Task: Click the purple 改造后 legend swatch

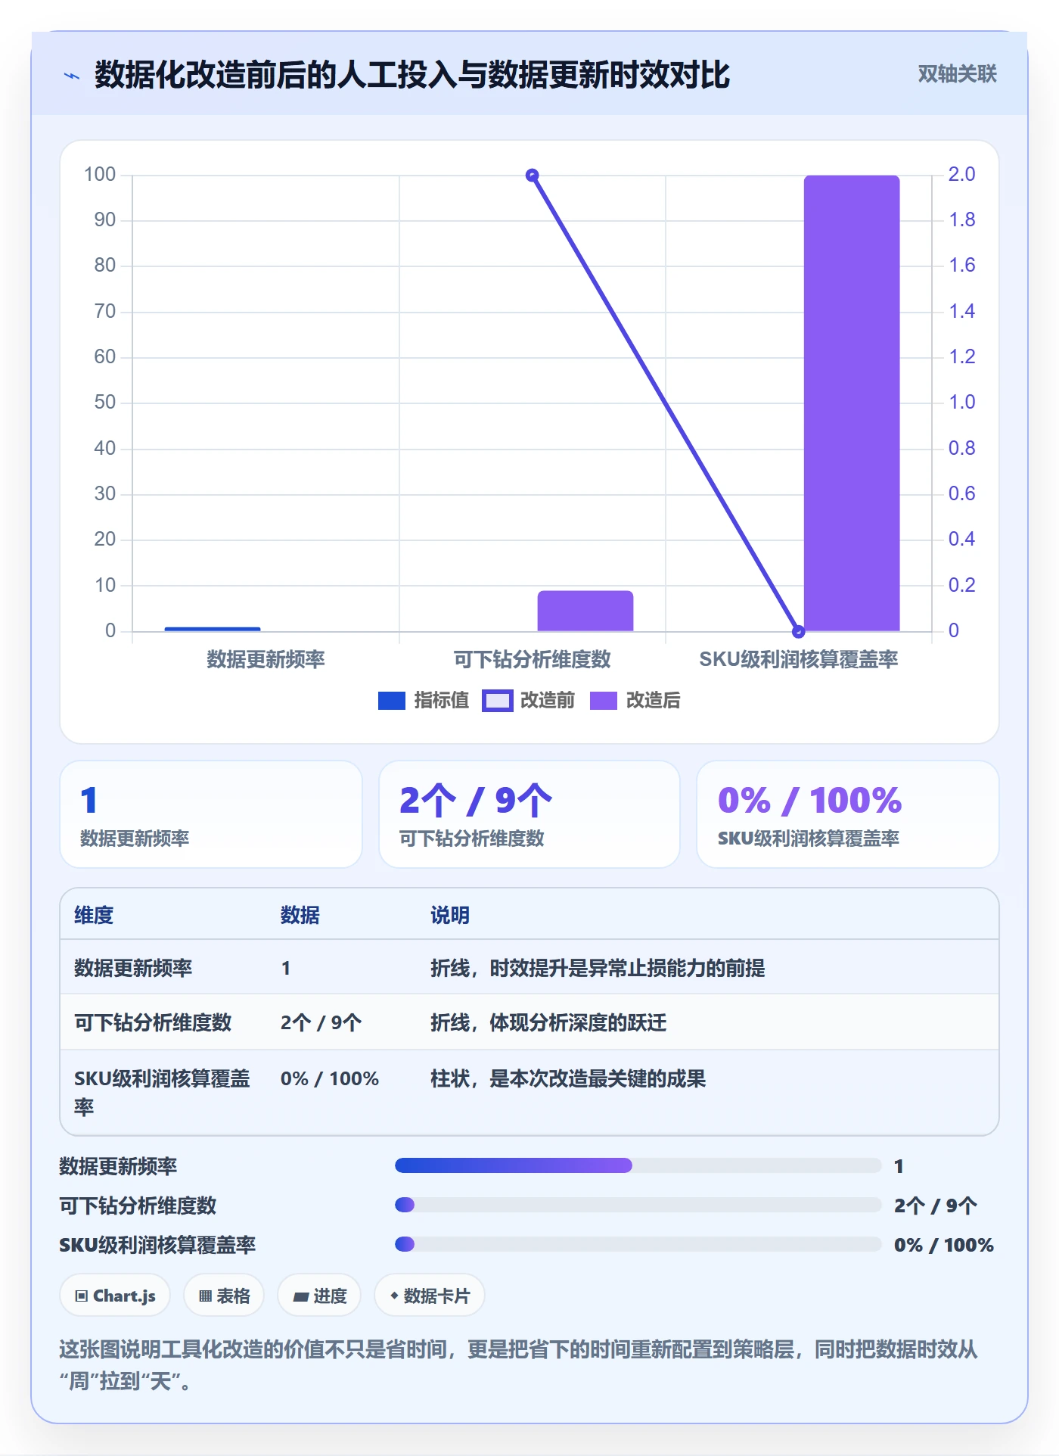Action: pyautogui.click(x=603, y=701)
